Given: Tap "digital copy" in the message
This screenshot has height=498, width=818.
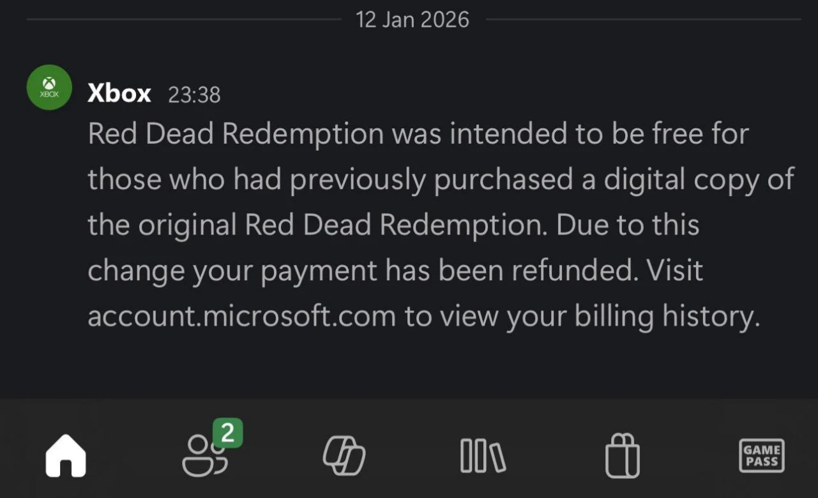Looking at the screenshot, I should coord(677,180).
